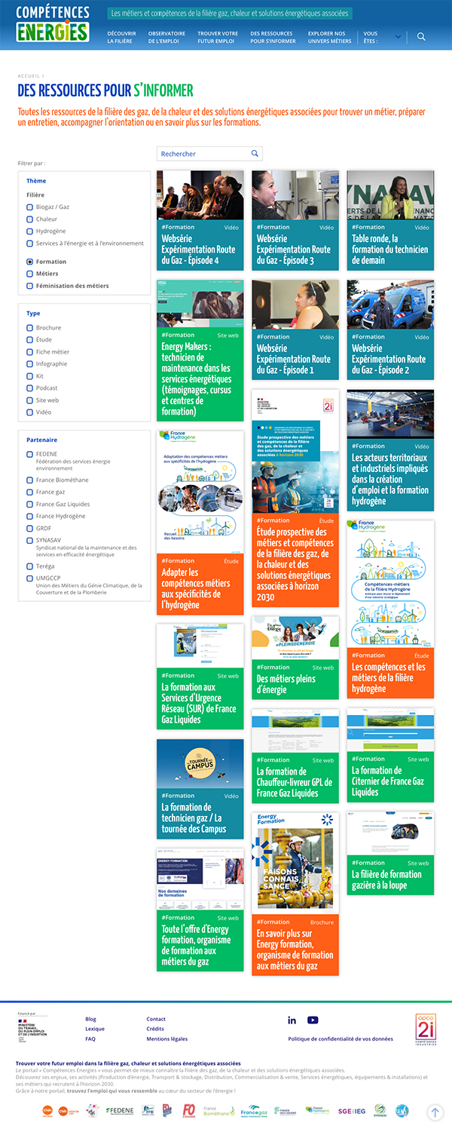Click the Francegaz footer logo

(x=253, y=1111)
